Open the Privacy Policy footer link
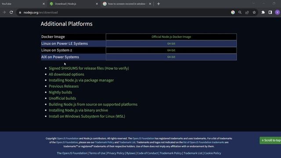Image resolution: width=281 pixels, height=158 pixels. 115,153
